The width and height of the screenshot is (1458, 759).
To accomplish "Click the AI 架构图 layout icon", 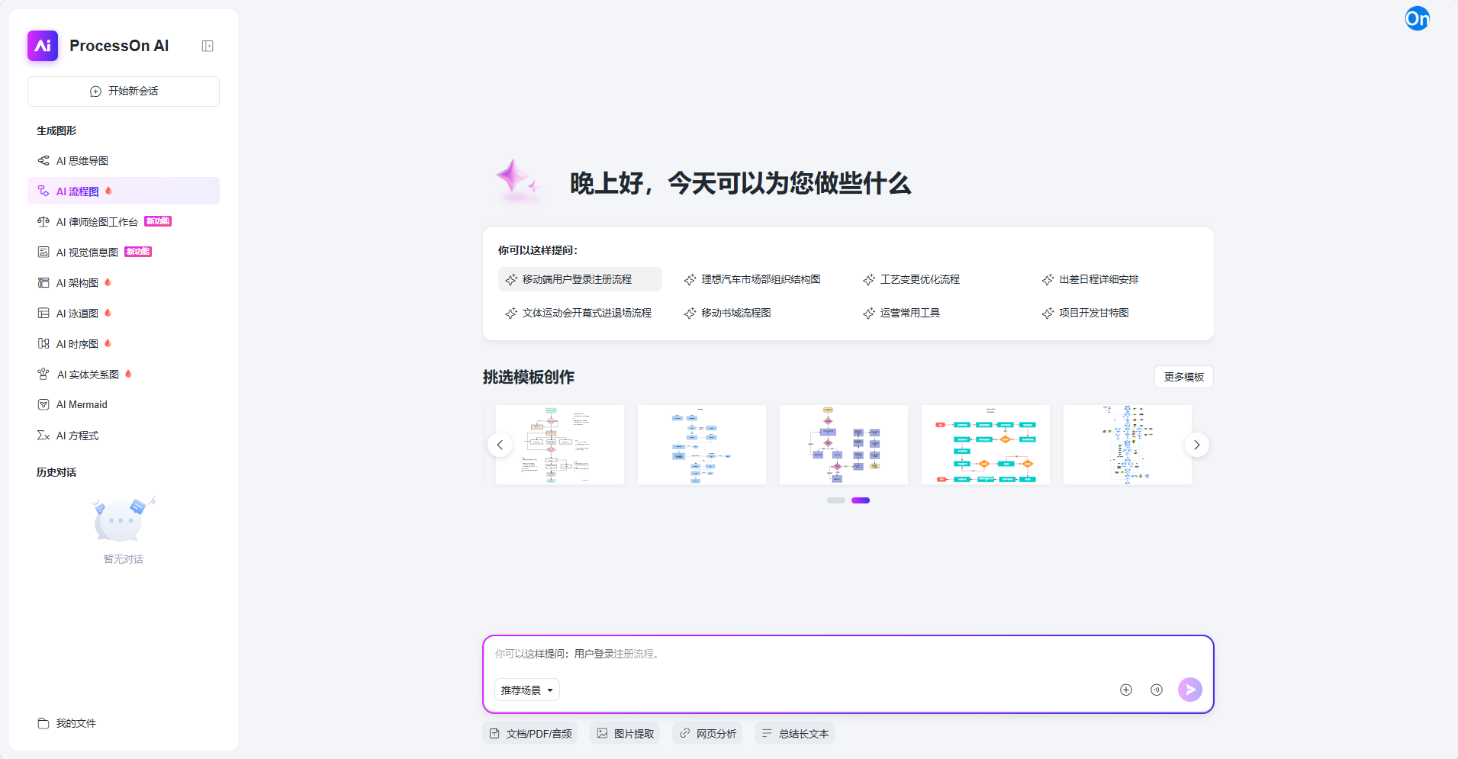I will pyautogui.click(x=43, y=282).
